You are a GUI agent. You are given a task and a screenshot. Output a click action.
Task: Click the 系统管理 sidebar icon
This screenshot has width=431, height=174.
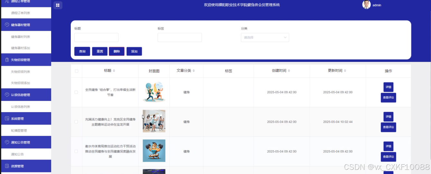click(7, 119)
